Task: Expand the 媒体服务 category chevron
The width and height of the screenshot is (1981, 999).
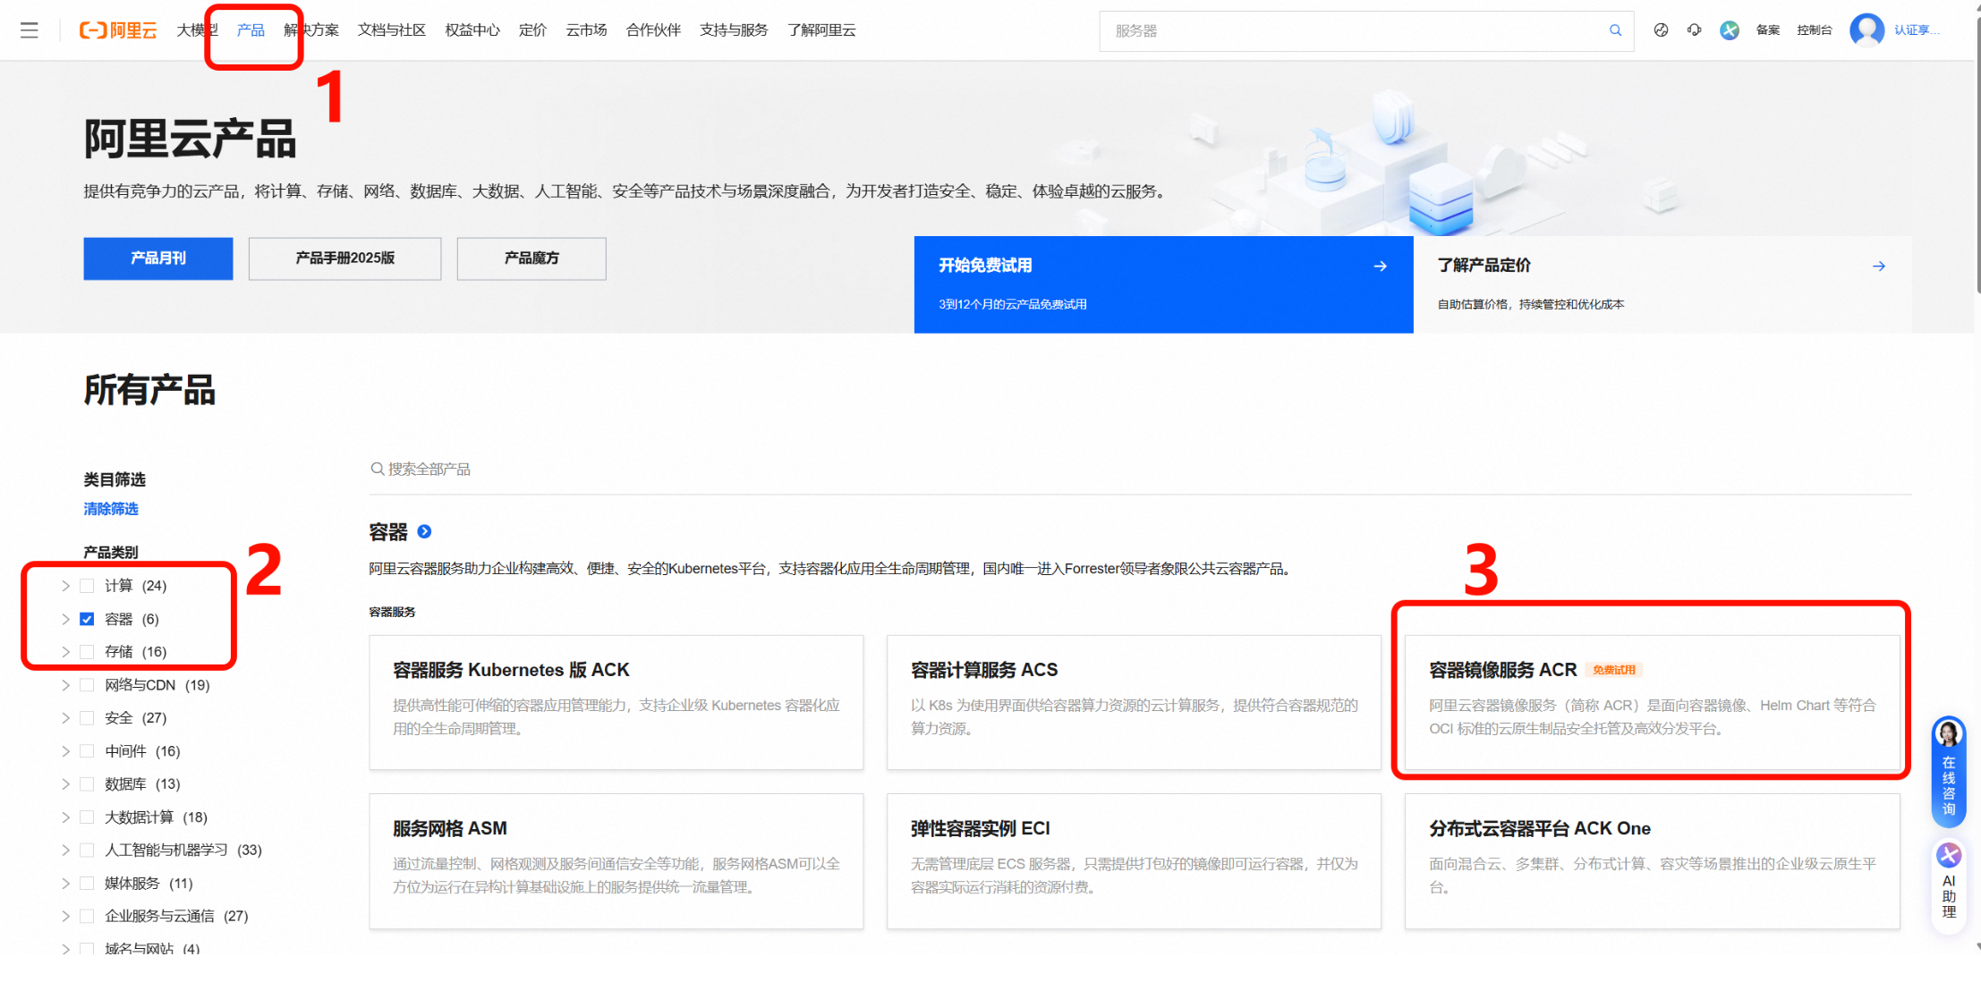Action: point(65,884)
